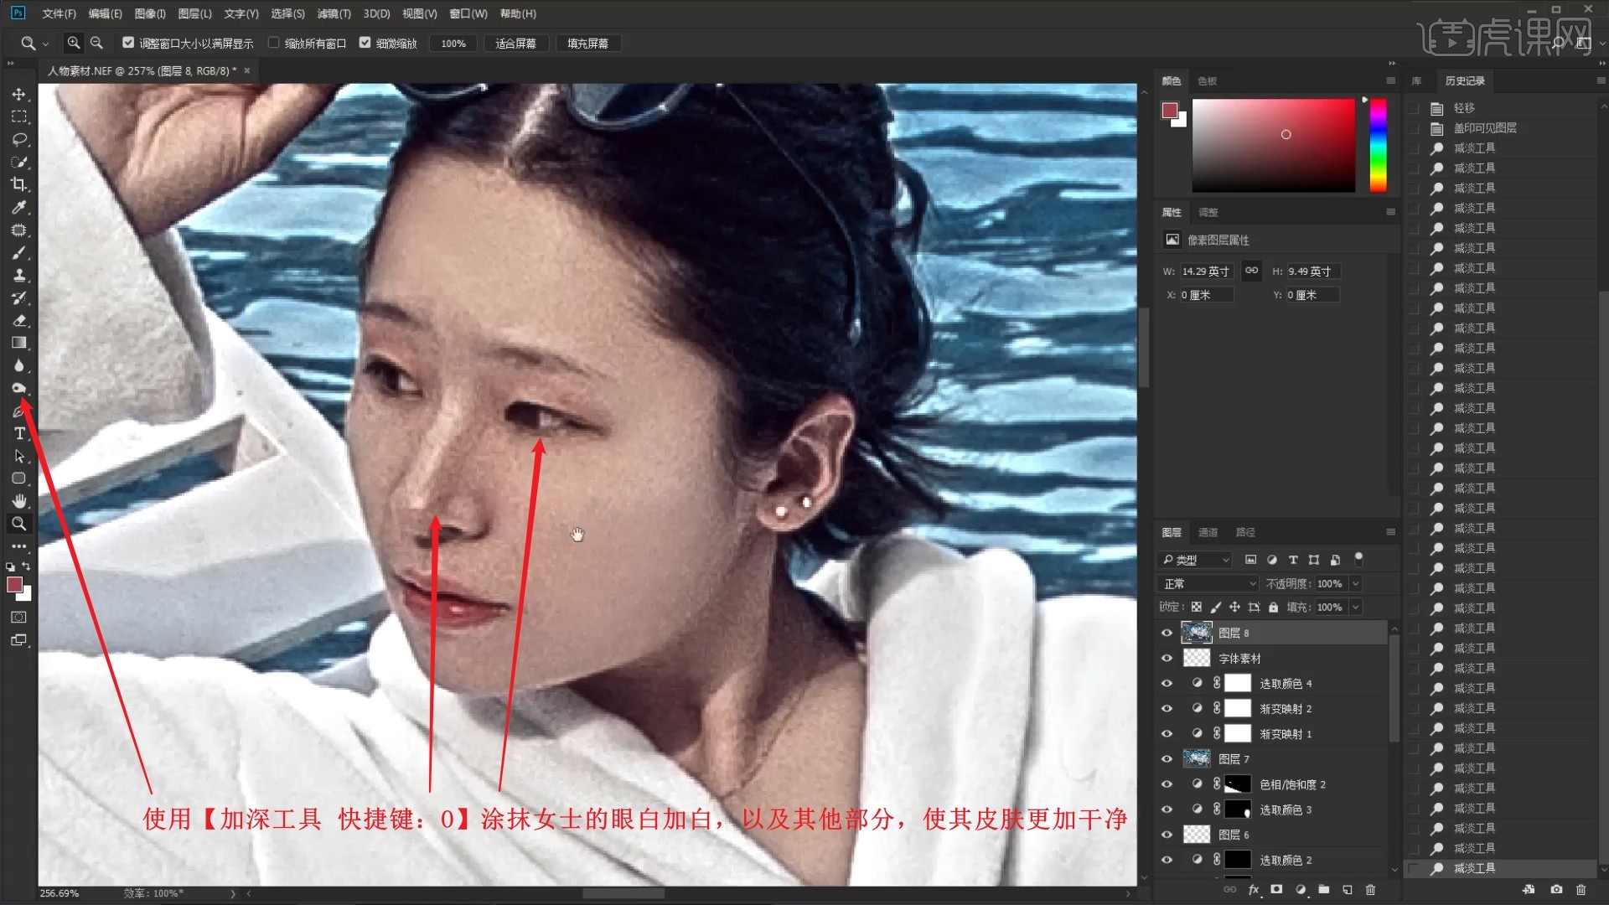Click the rainbow hue slider strip
This screenshot has width=1609, height=905.
point(1378,145)
